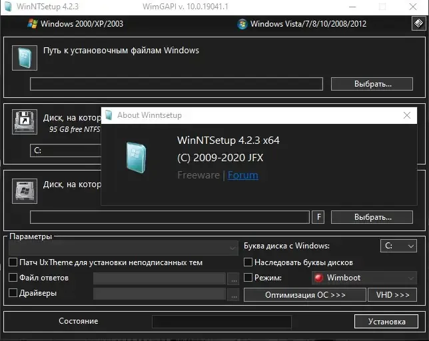Click the Состояние label
Viewport: 429px width, 341px height.
coord(78,321)
